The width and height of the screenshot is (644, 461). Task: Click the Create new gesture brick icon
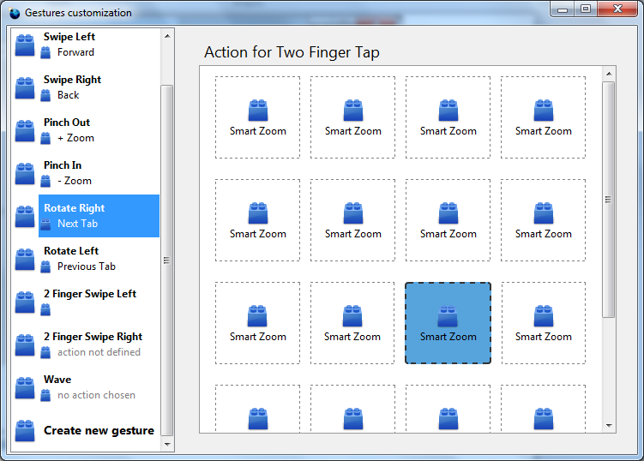[x=25, y=431]
